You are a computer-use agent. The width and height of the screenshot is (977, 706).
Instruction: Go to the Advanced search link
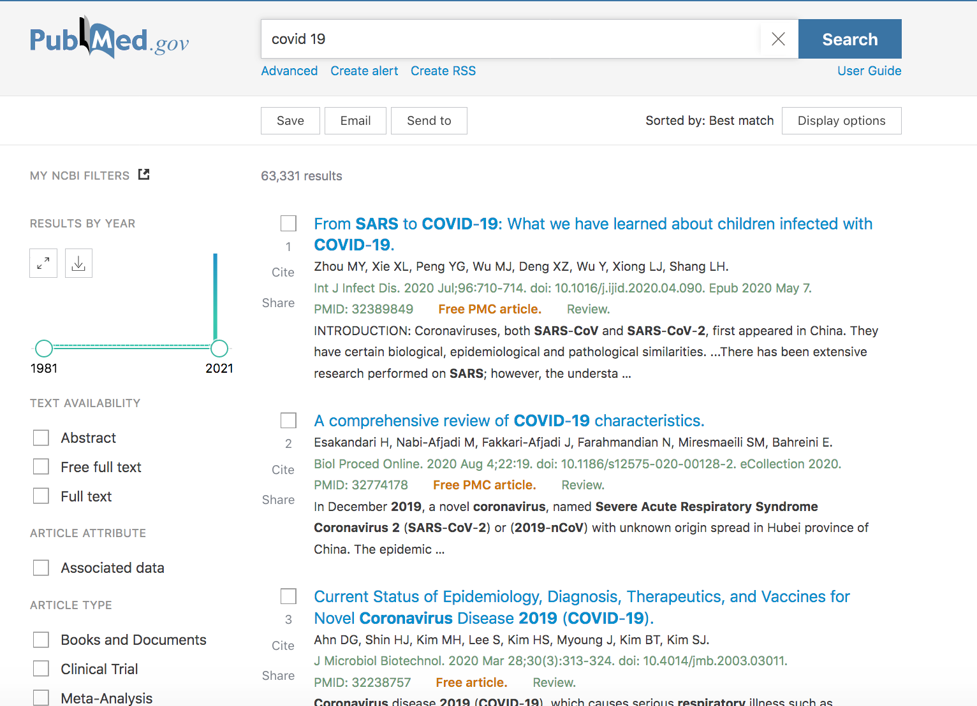coord(290,71)
